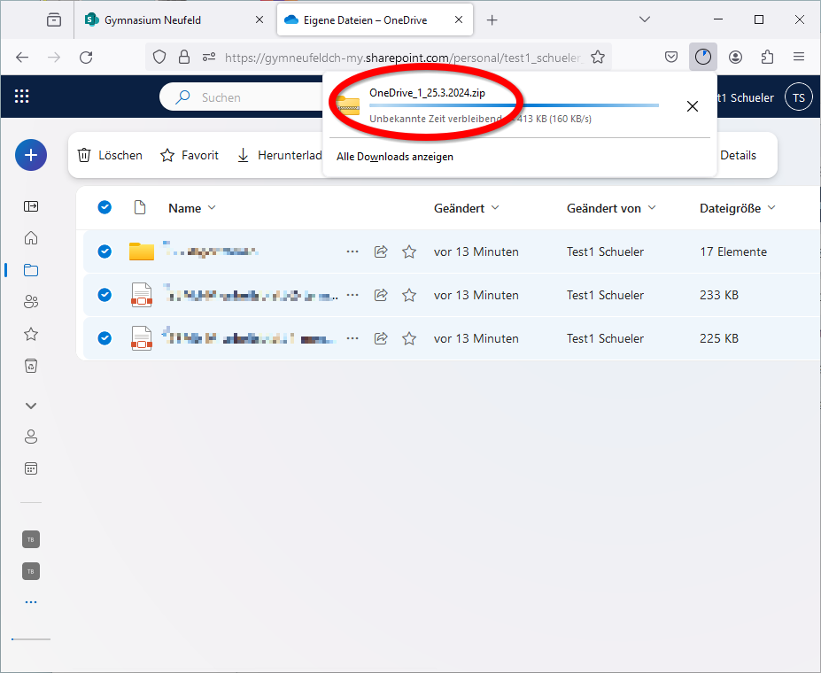Uncheck the 17 Elemente folder row
The width and height of the screenshot is (821, 673).
pos(105,251)
